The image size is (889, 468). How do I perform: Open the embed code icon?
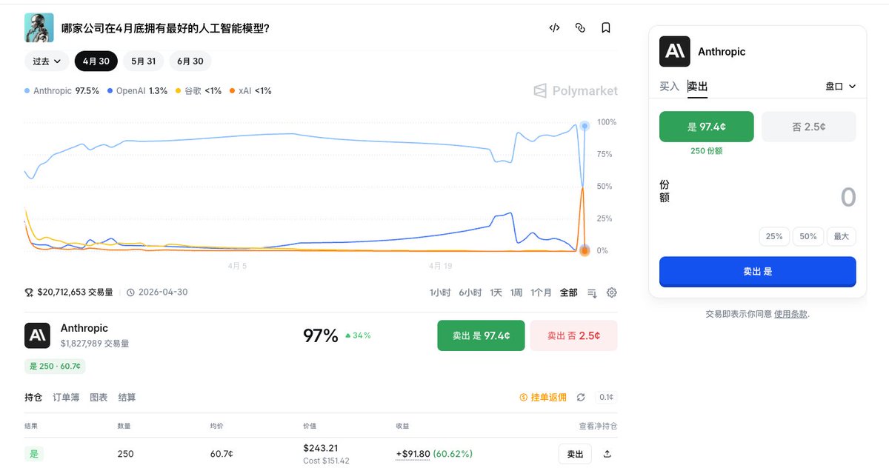[x=554, y=28]
